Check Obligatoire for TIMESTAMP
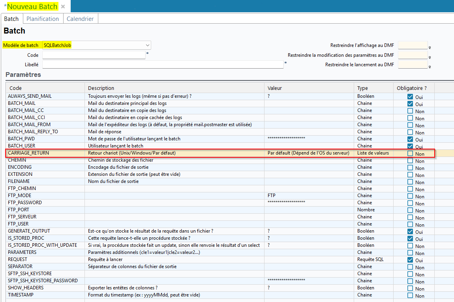Viewport: 454px width, 302px height. pyautogui.click(x=410, y=295)
